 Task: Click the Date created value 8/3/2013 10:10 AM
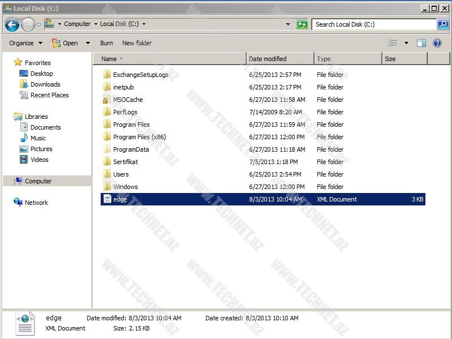(272, 318)
